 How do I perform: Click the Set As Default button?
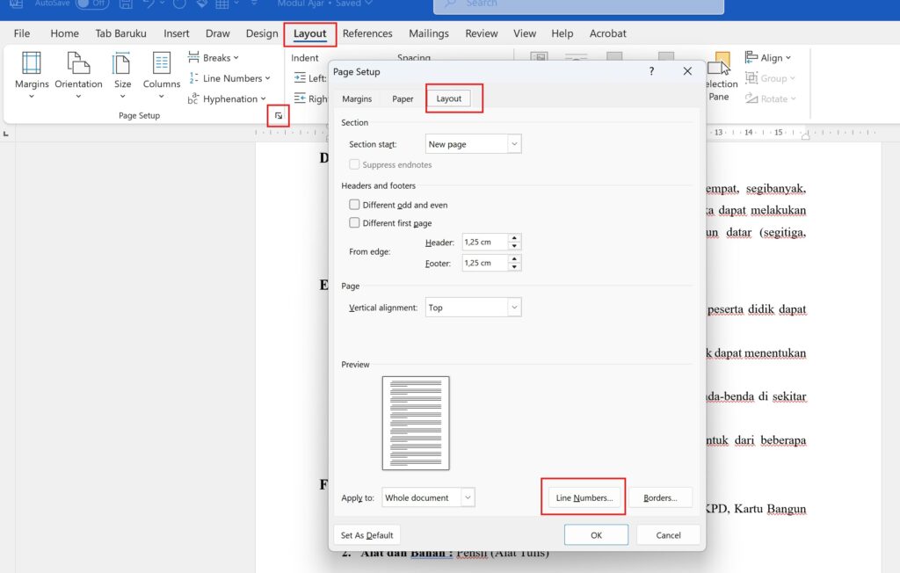(367, 534)
